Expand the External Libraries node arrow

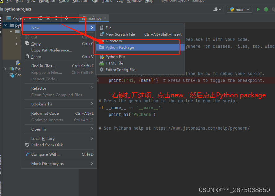5,69
